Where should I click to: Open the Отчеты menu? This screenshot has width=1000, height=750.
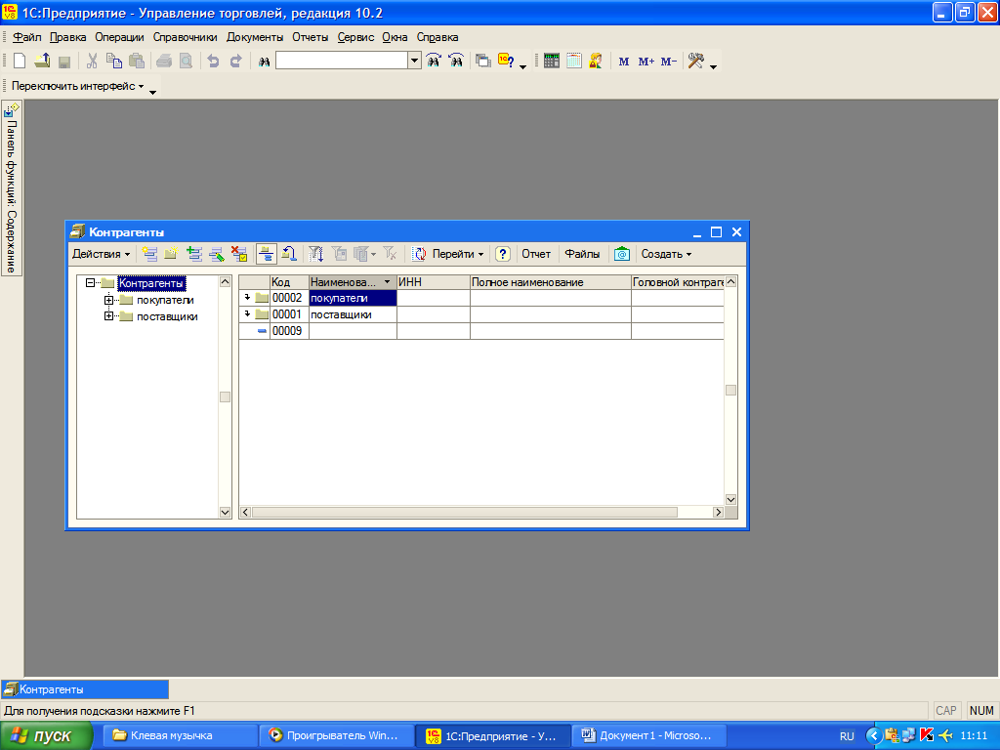(x=310, y=37)
